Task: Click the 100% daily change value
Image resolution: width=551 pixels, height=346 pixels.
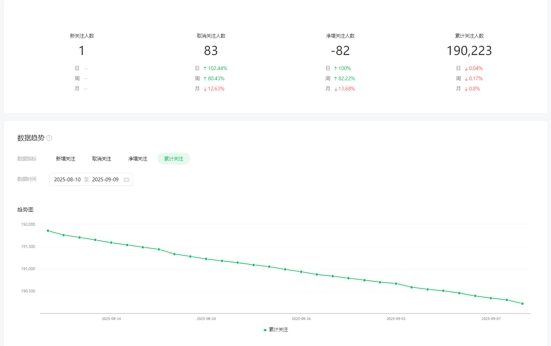Action: pos(344,68)
